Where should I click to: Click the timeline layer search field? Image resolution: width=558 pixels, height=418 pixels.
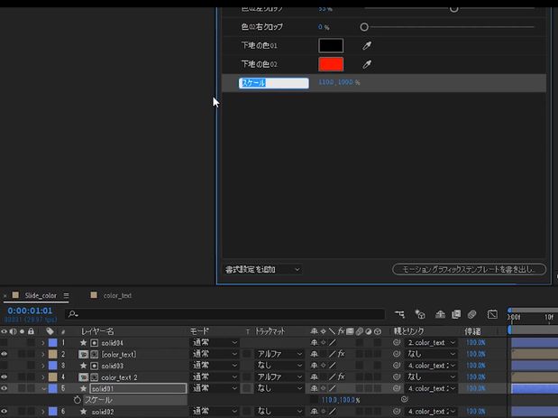point(224,314)
